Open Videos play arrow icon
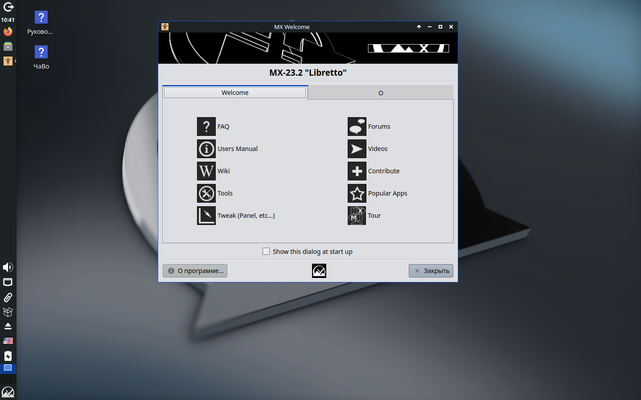641x400 pixels. pos(357,149)
